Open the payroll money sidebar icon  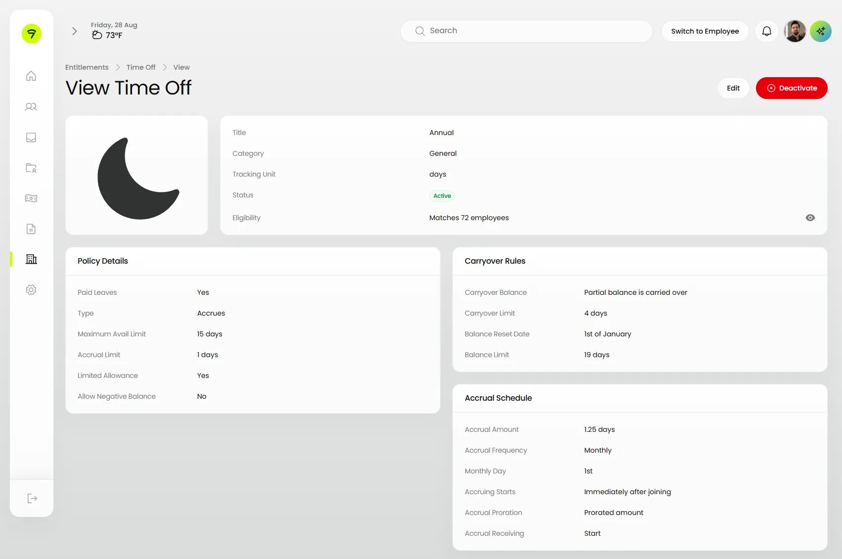pos(31,198)
